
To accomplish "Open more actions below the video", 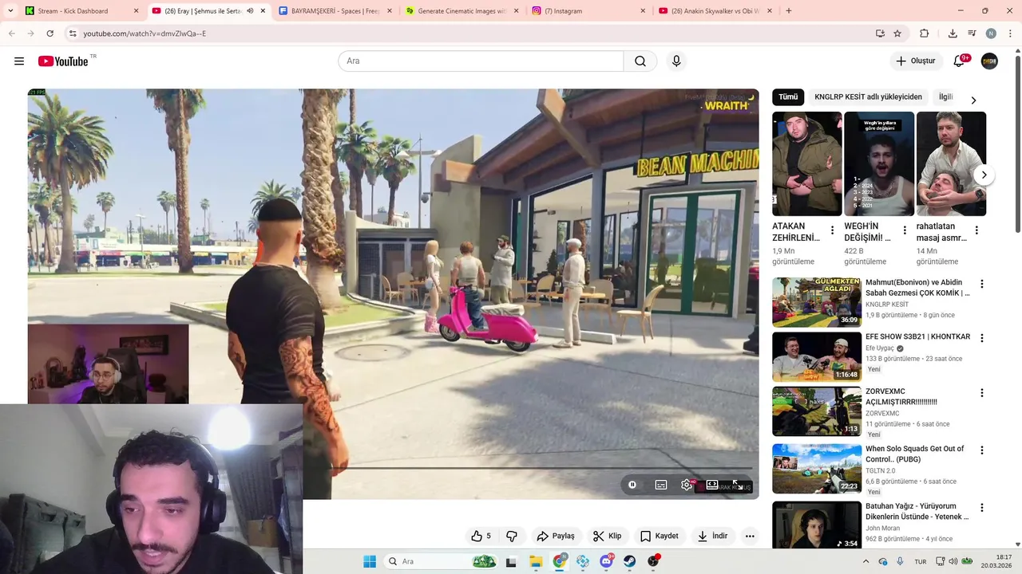I will tap(750, 536).
